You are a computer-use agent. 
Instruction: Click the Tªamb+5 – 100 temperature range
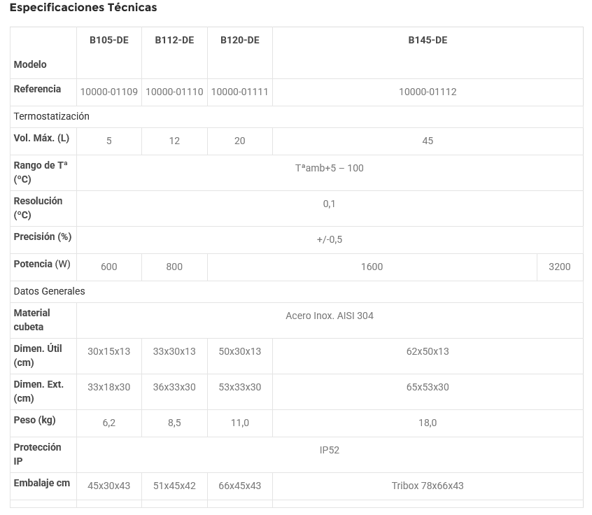(330, 168)
